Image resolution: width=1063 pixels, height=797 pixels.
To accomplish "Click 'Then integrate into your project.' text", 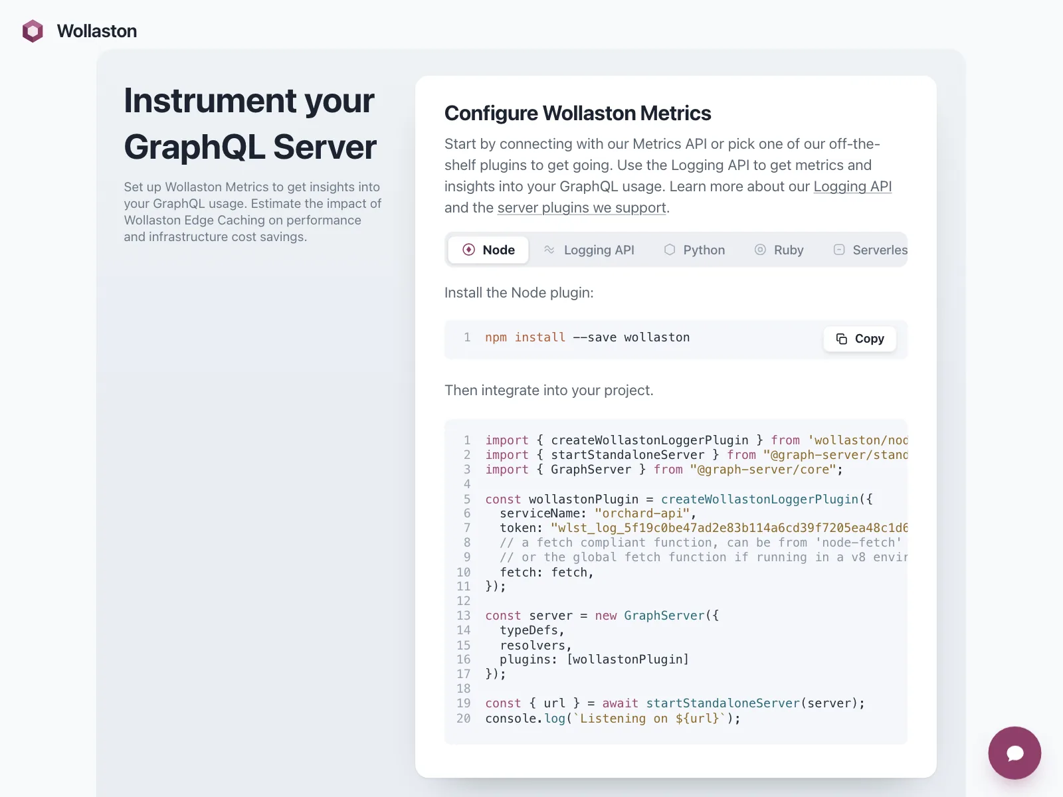I will pos(549,391).
